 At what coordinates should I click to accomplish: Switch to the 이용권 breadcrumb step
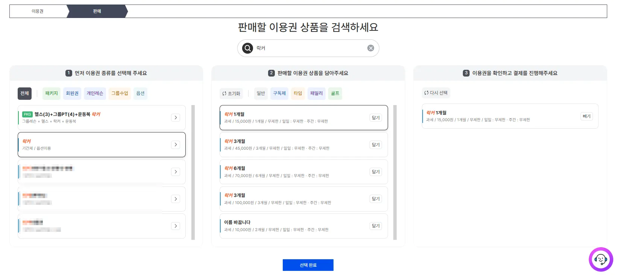click(38, 11)
